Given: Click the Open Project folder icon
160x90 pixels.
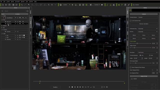Looking at the screenshot, I should point(6,5).
